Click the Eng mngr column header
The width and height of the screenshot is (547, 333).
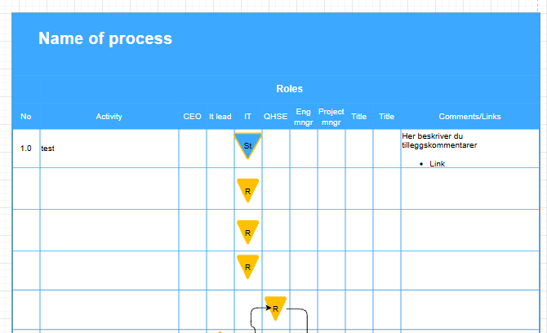point(303,117)
